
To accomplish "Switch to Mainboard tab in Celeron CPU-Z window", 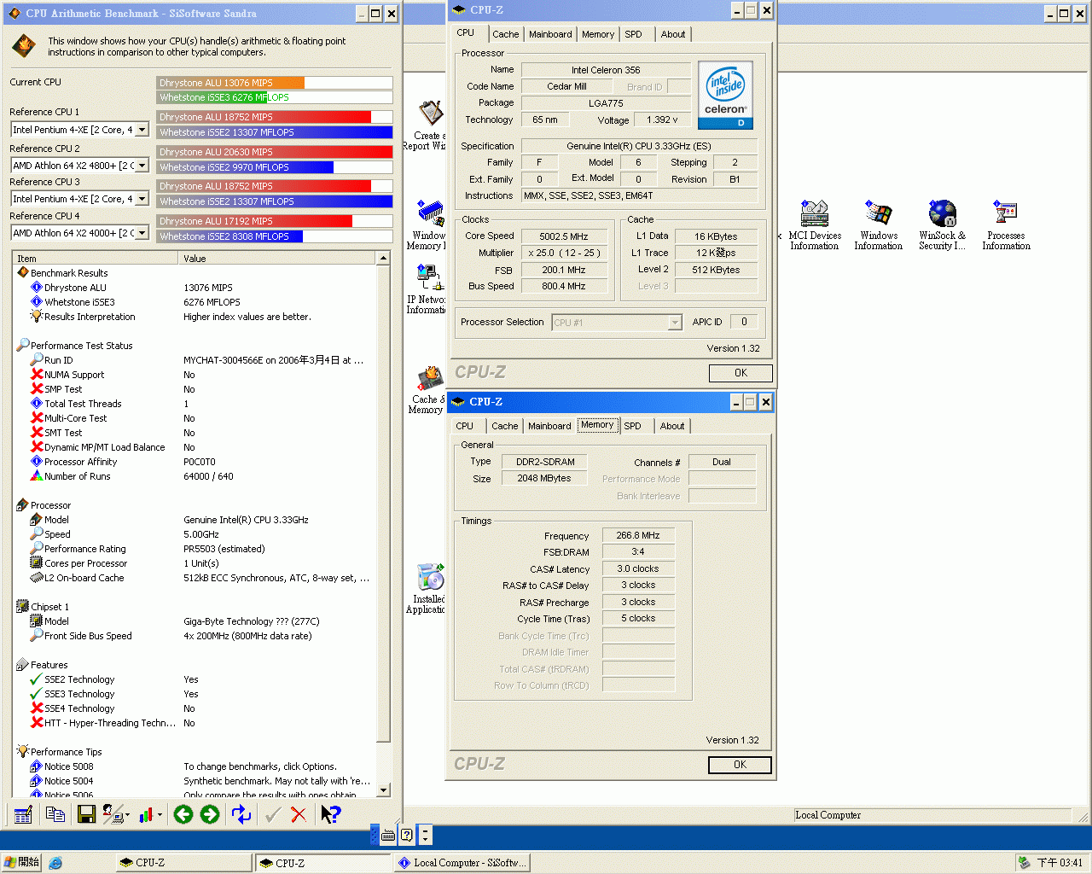I will click(x=550, y=34).
